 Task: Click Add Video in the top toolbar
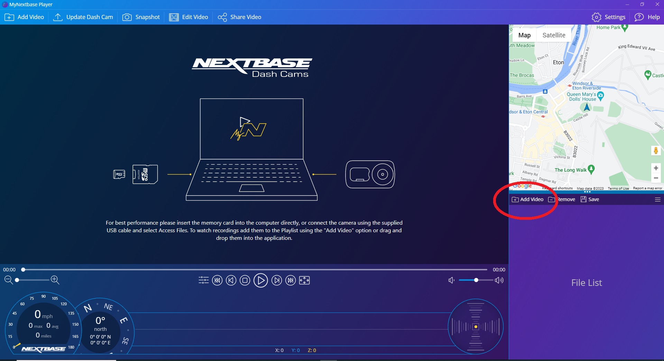24,17
